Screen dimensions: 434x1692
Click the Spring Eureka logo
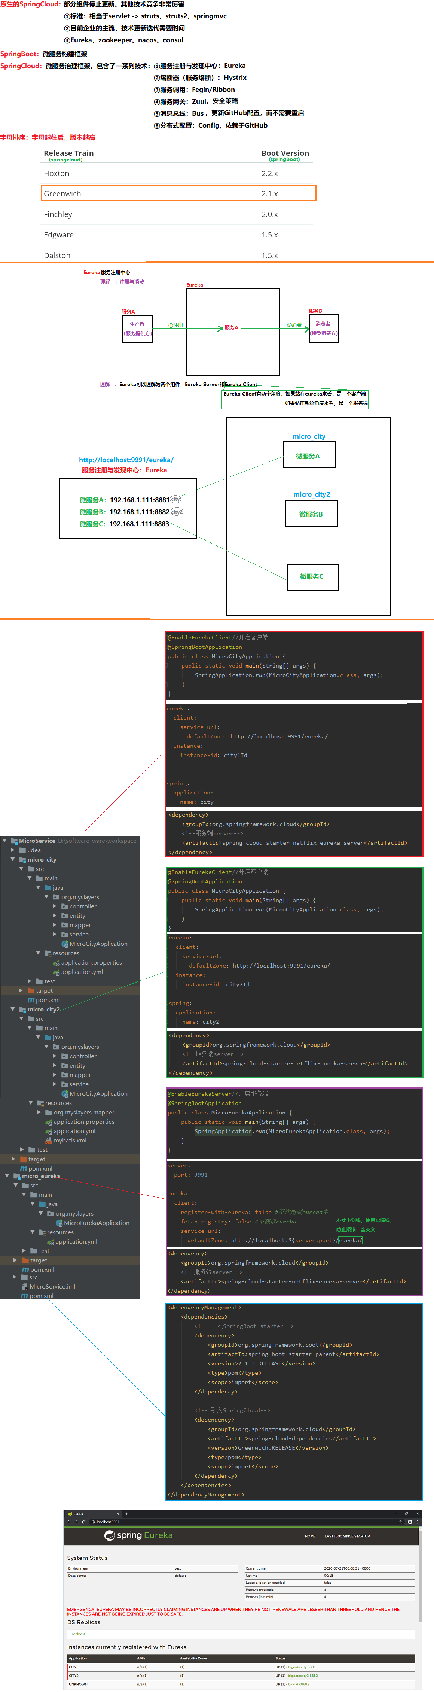[x=139, y=1536]
